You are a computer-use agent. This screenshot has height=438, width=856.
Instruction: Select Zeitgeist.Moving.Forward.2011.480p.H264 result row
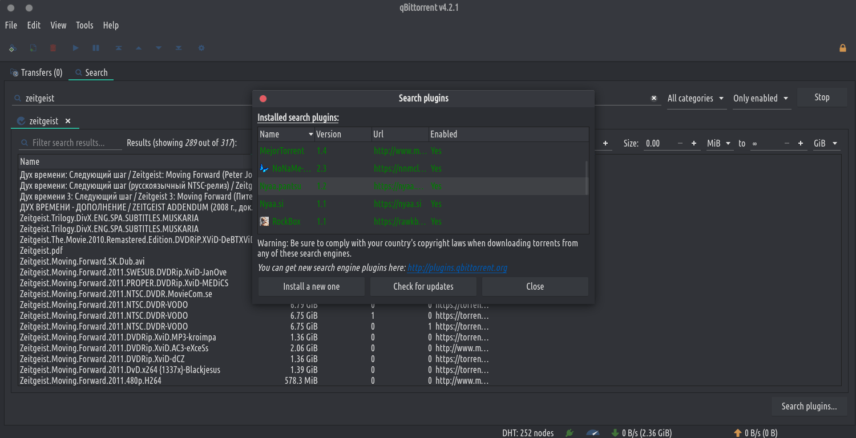click(254, 380)
